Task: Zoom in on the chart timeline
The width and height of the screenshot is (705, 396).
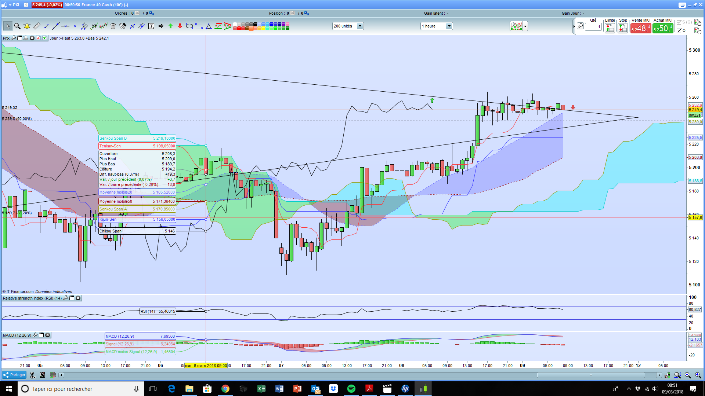Action: coord(698,375)
